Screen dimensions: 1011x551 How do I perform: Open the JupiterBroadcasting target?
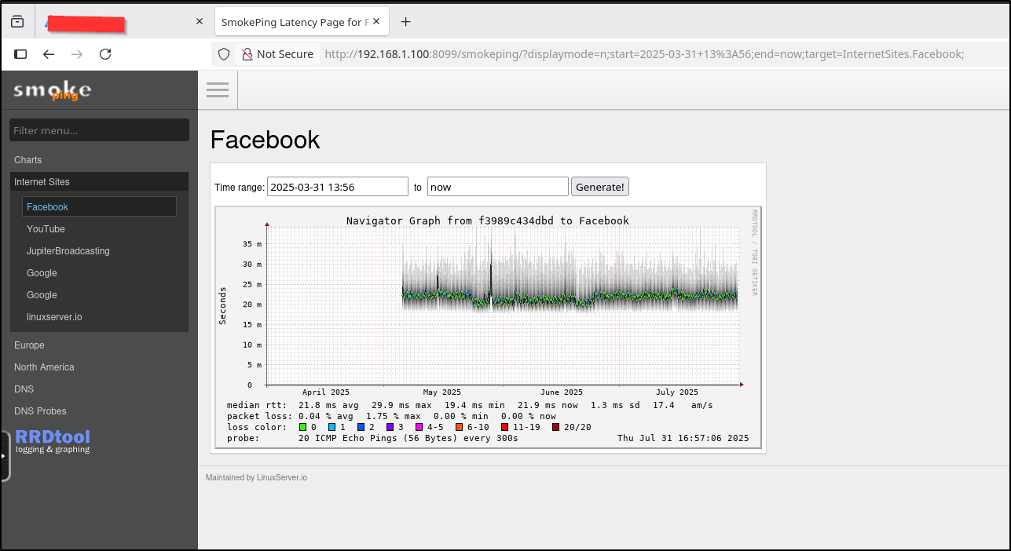tap(68, 251)
